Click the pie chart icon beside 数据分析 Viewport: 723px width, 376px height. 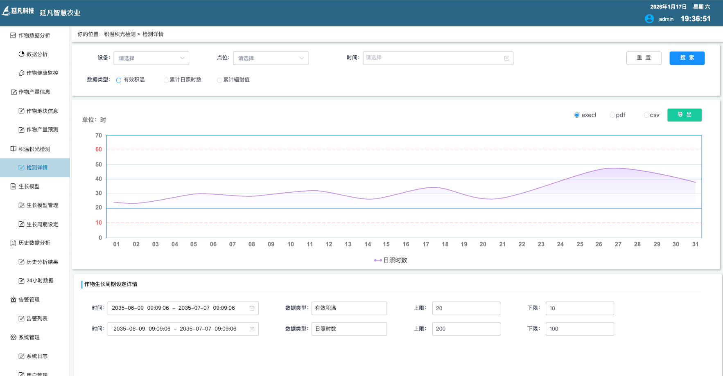pyautogui.click(x=21, y=54)
